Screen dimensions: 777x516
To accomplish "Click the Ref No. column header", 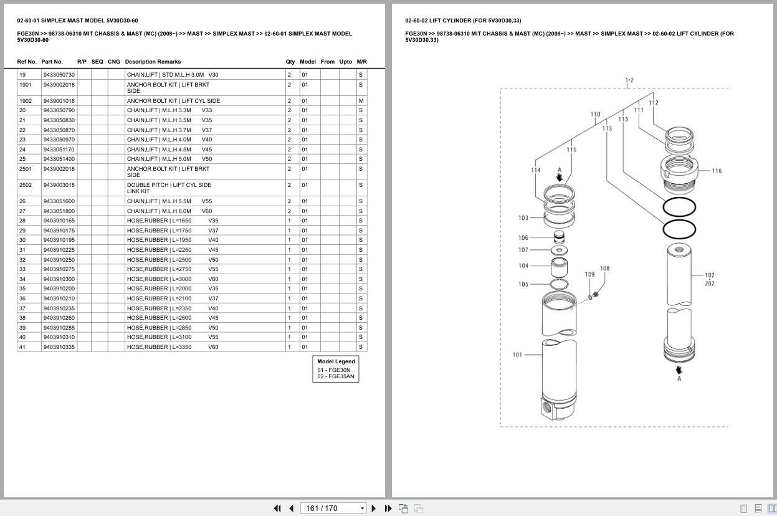I will [27, 62].
